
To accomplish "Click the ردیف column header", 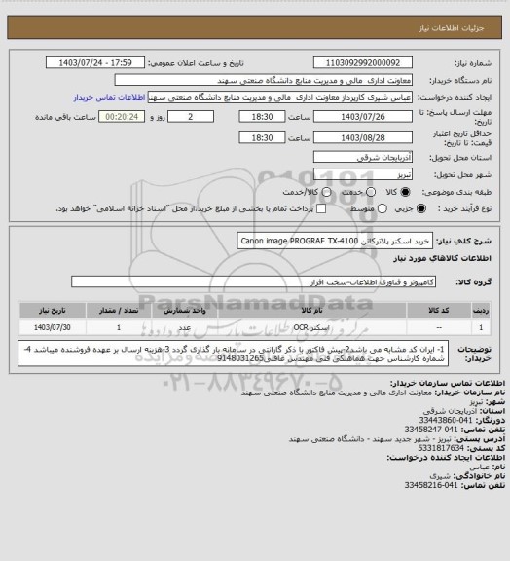I will click(x=481, y=311).
